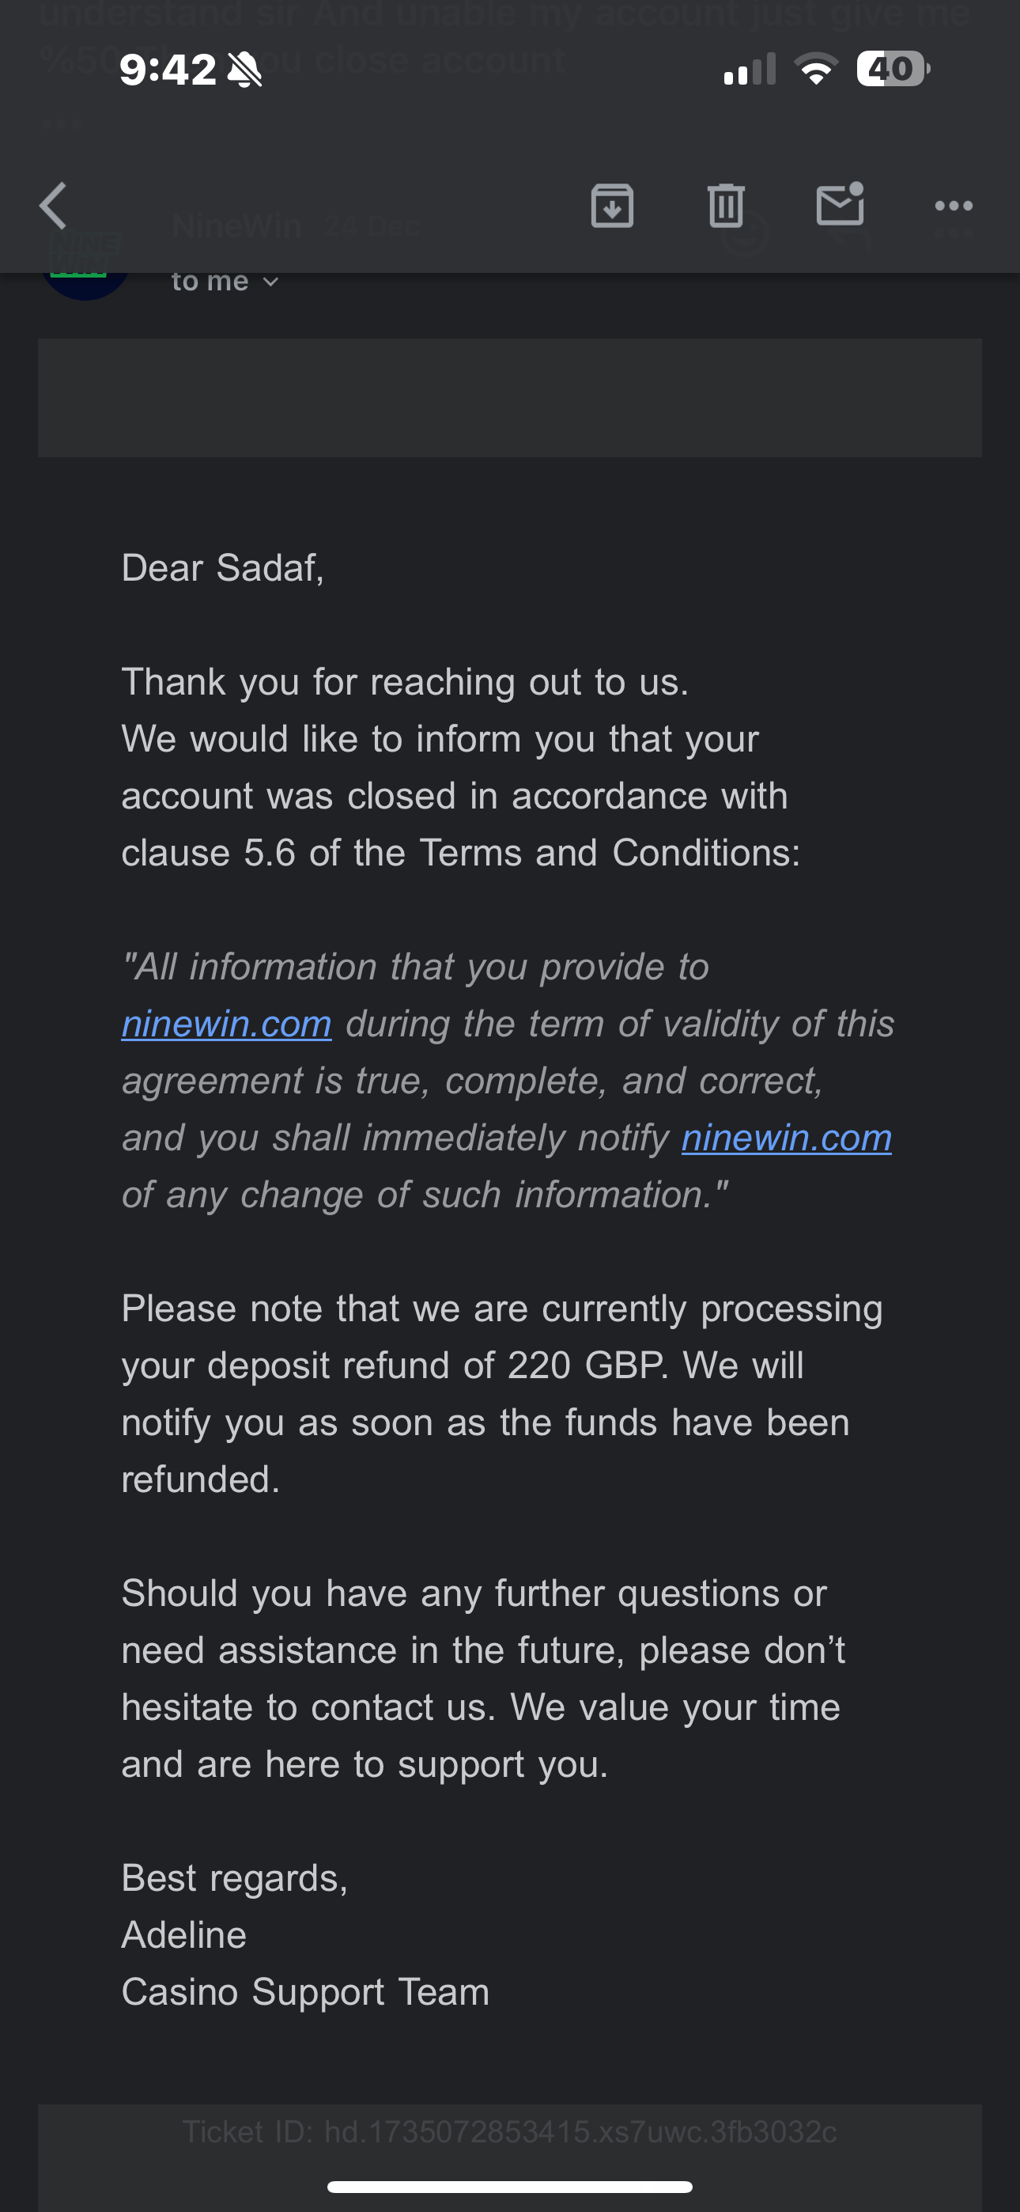Archive this NineWin email
Screen dimensions: 1020x2212
[x=612, y=206]
